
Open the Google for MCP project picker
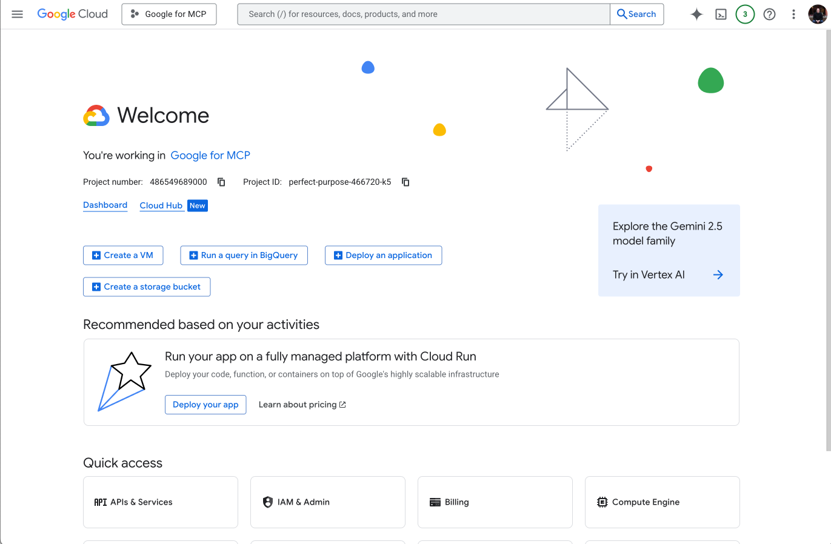(169, 14)
